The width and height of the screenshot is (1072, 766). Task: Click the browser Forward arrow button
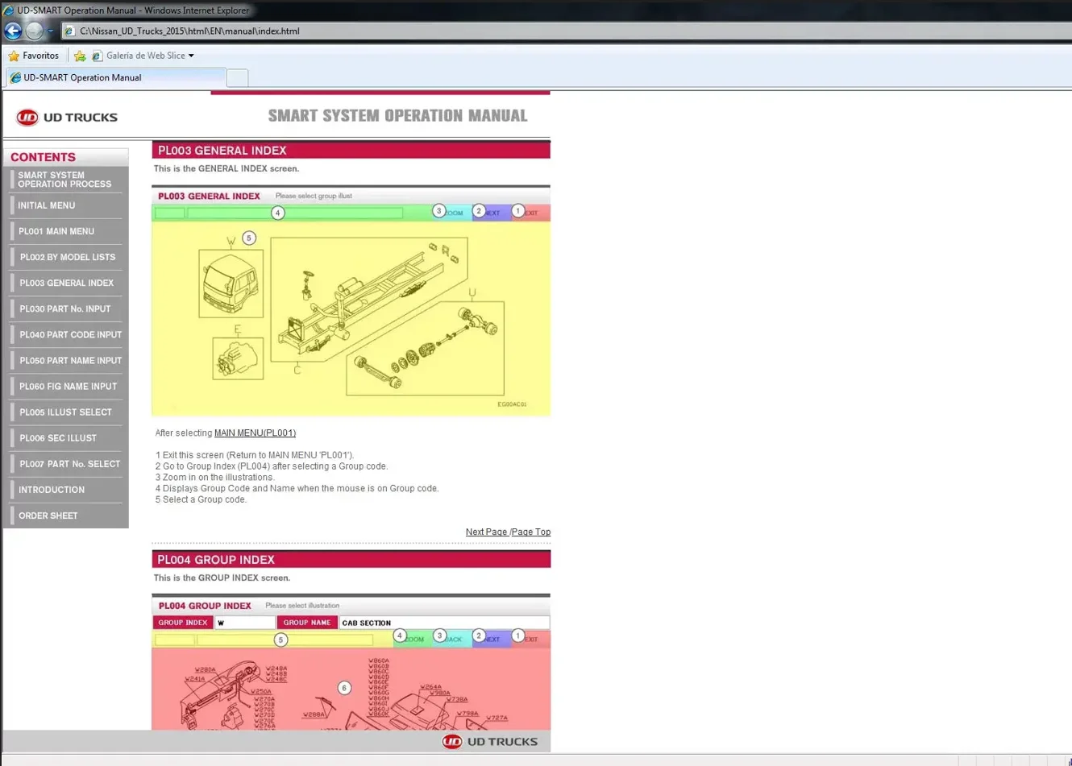(x=34, y=31)
